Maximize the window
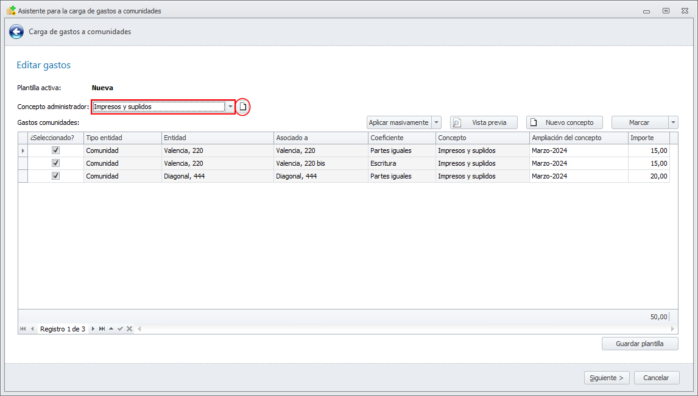This screenshot has width=698, height=396. click(666, 11)
